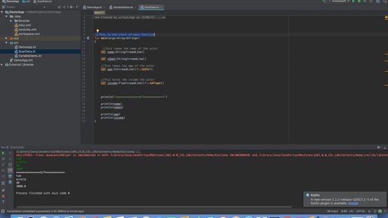Image resolution: width=388 pixels, height=218 pixels.
Task: Switch to the DemoApp.kt editor tab
Action: point(94,7)
